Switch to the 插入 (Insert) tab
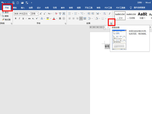Image resolution: width=152 pixels, height=114 pixels. tap(23, 8)
